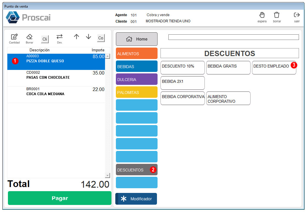Open the BEBIDAS category
306x212 pixels.
coord(137,66)
